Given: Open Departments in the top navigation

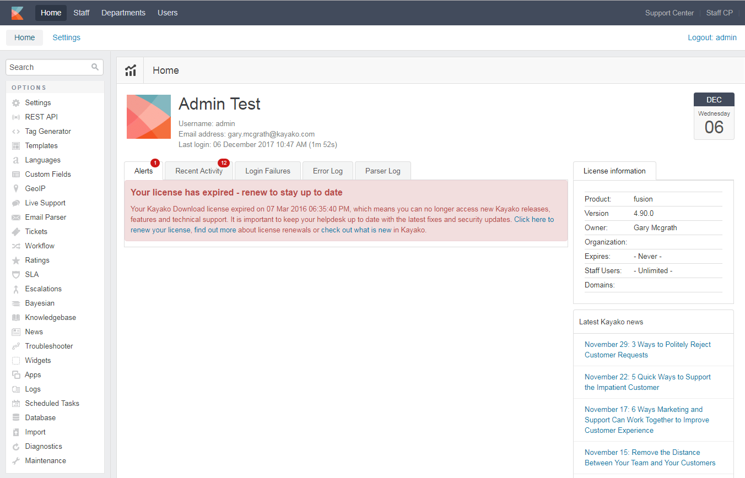Looking at the screenshot, I should (123, 13).
